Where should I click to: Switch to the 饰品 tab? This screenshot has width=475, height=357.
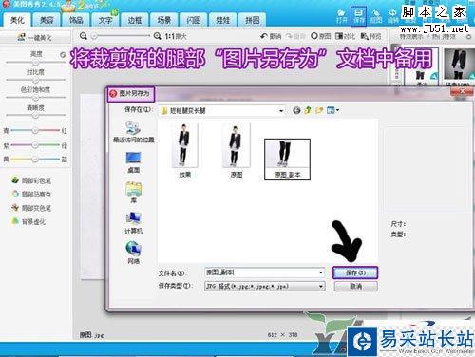click(76, 20)
